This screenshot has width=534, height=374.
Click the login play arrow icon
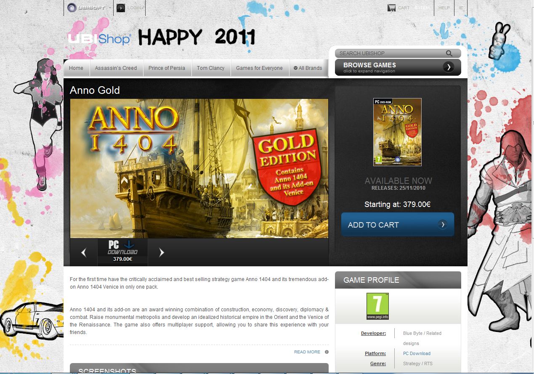121,8
